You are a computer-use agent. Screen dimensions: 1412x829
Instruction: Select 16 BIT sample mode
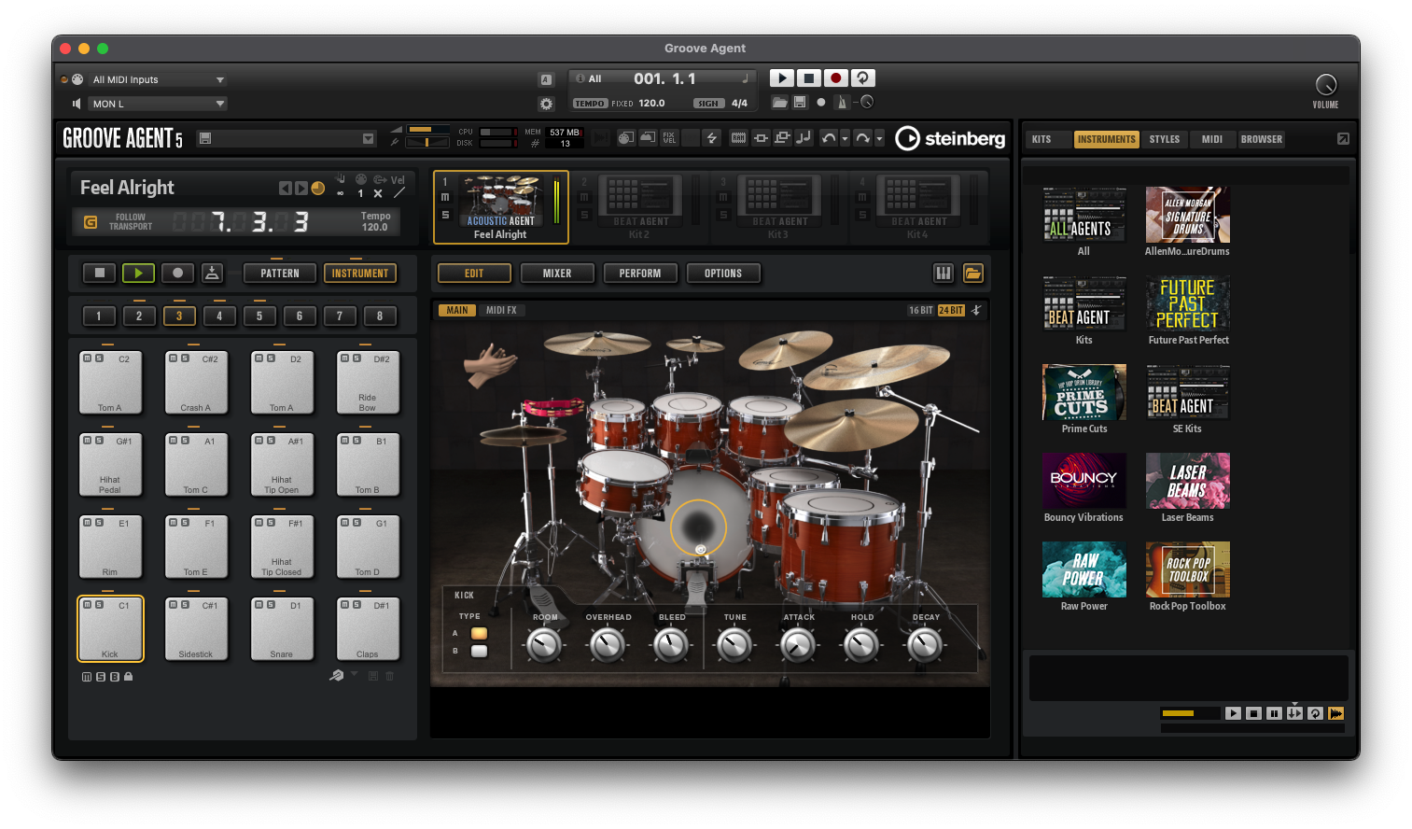click(x=921, y=310)
